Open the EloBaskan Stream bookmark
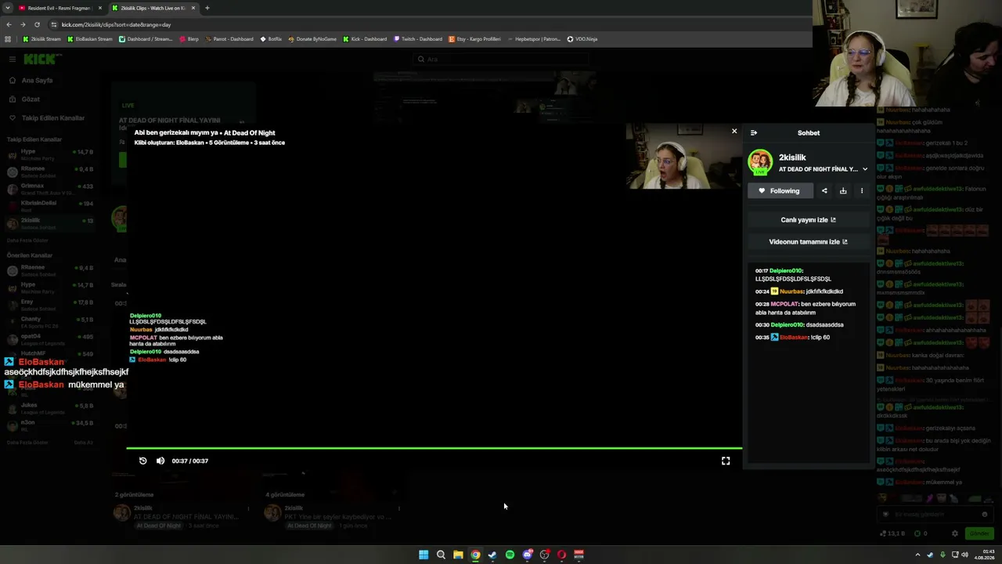The image size is (1002, 564). (90, 39)
